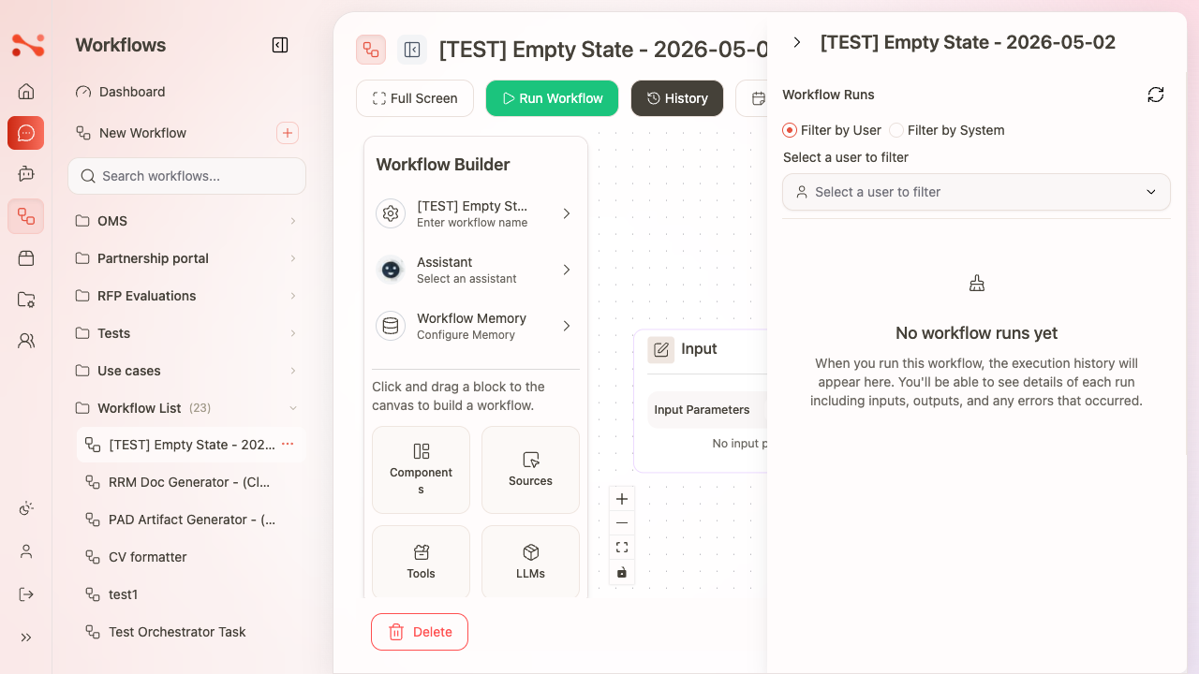Open the chat bubble icon in left rail

(26, 133)
